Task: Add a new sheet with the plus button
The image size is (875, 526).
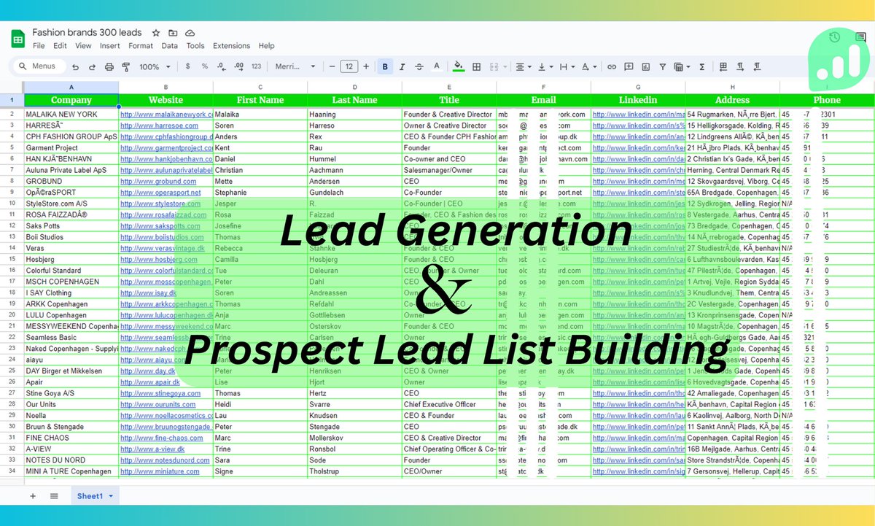Action: (32, 496)
